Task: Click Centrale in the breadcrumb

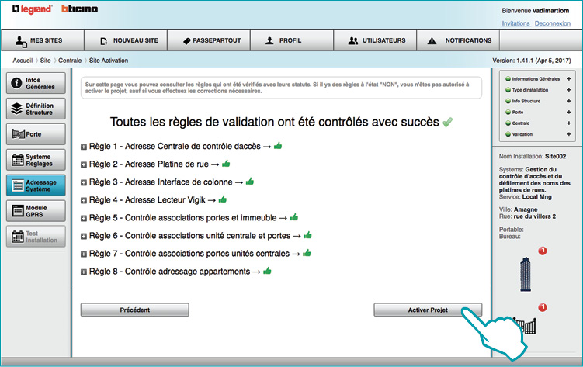Action: coord(70,61)
